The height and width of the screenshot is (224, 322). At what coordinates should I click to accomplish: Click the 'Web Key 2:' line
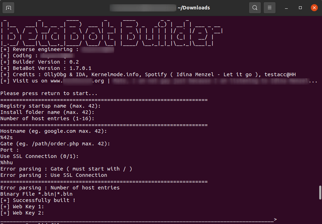point(22,212)
